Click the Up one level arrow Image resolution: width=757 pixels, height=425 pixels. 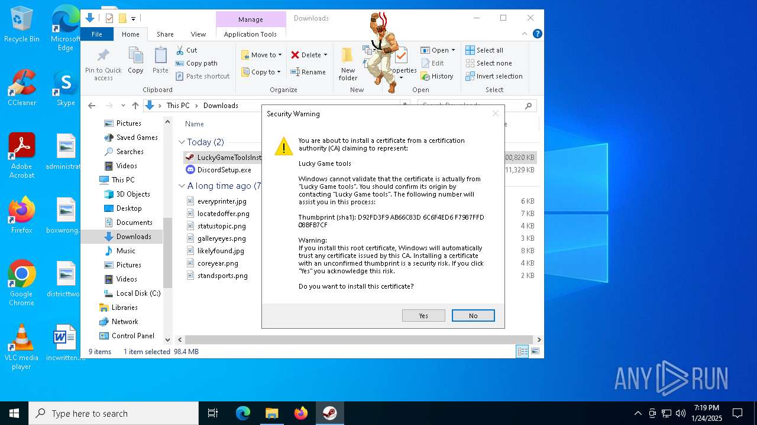point(135,106)
